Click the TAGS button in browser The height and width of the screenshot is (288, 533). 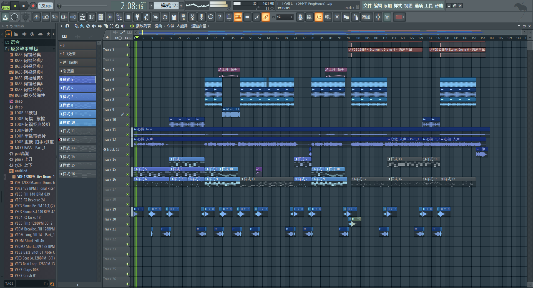pyautogui.click(x=9, y=284)
